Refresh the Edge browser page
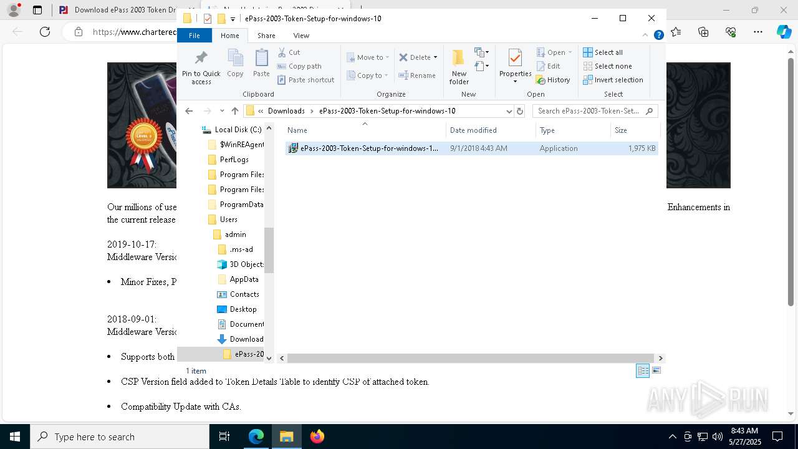 tap(45, 32)
